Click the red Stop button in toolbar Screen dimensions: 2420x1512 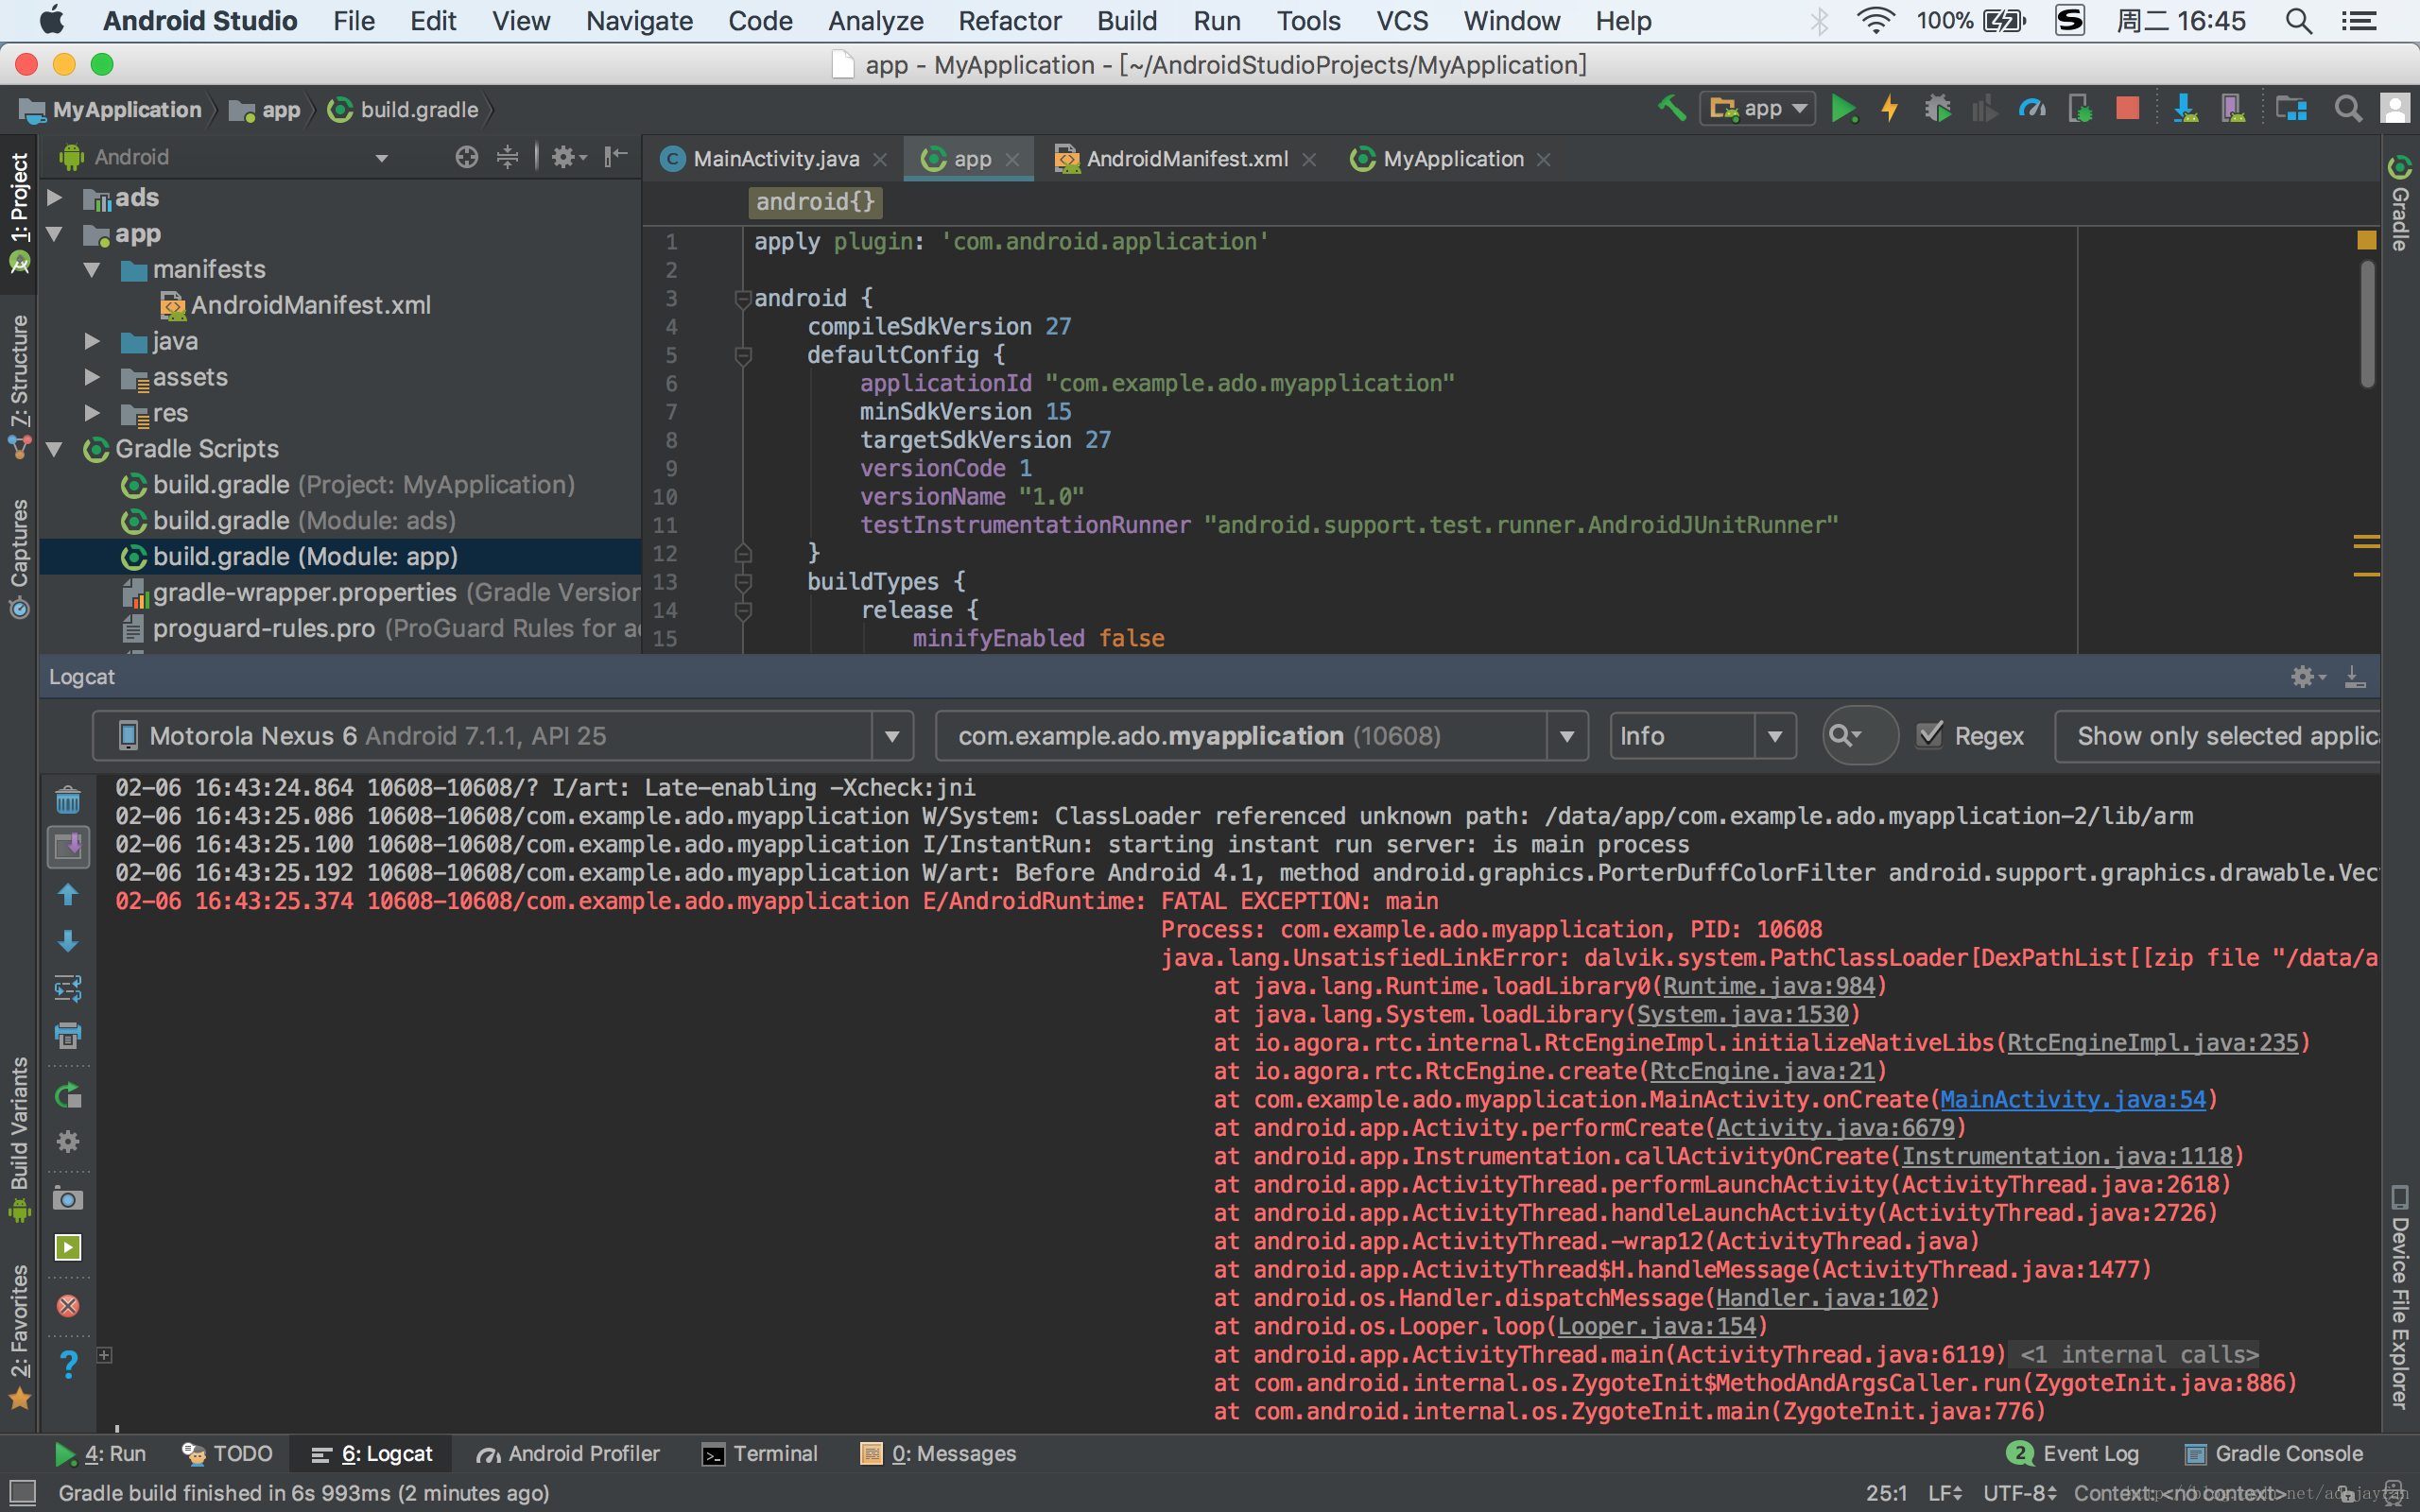click(2127, 109)
